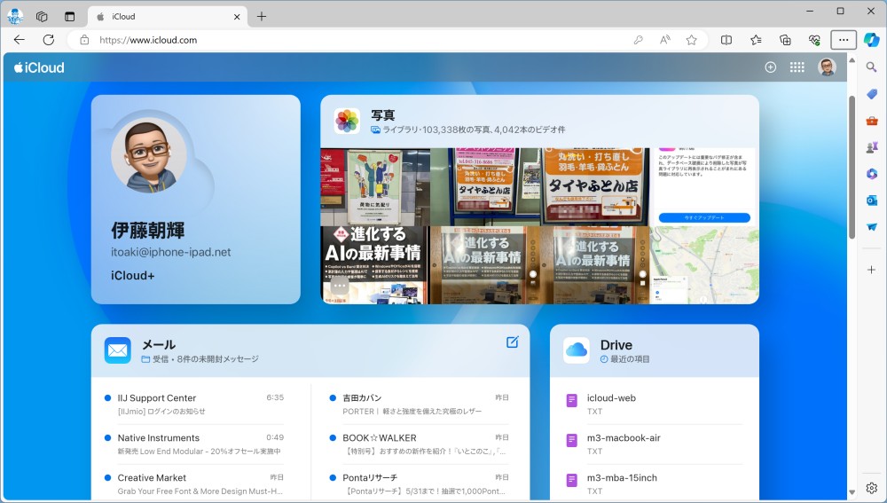The image size is (887, 503).
Task: Open Search in the Edge sidebar
Action: pyautogui.click(x=872, y=67)
